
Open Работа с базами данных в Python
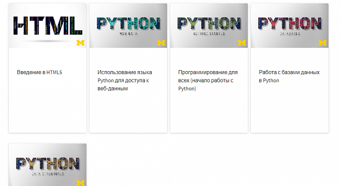tap(289, 76)
